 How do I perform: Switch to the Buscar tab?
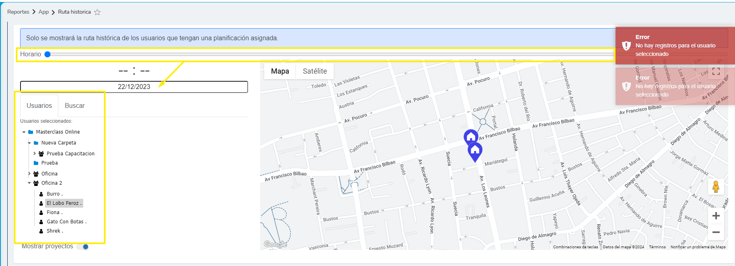coord(75,106)
